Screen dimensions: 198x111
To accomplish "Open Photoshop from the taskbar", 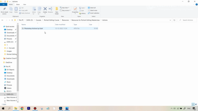I will tap(61, 108).
